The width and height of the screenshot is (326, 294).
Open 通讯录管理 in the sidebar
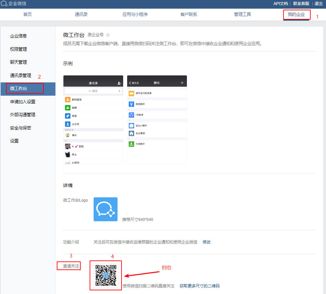(x=21, y=75)
